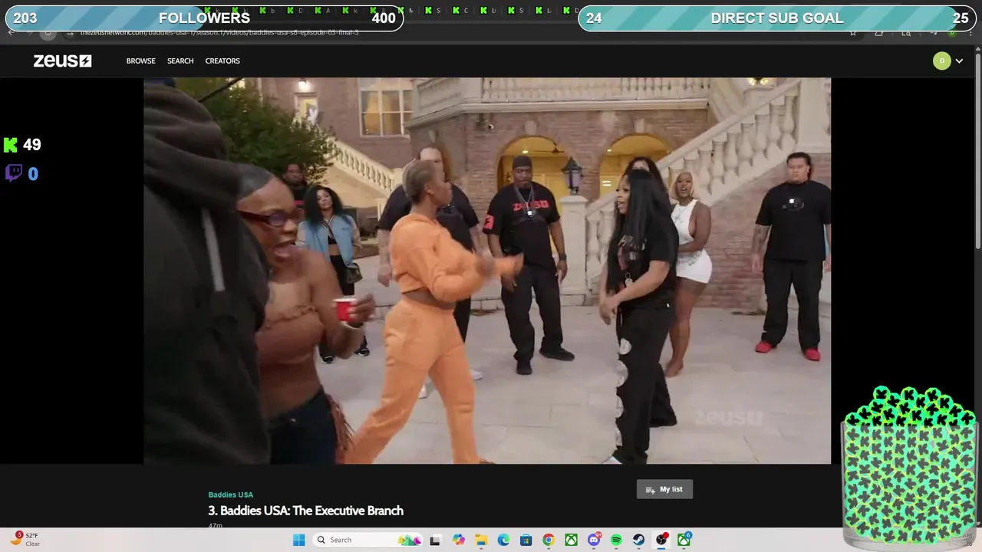The height and width of the screenshot is (552, 982).
Task: Click the Kick viewer count icon
Action: click(10, 145)
